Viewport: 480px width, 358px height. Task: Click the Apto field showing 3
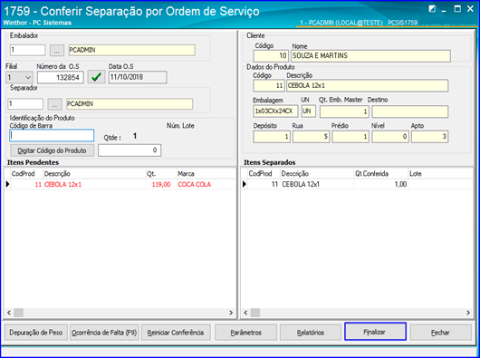[x=430, y=137]
